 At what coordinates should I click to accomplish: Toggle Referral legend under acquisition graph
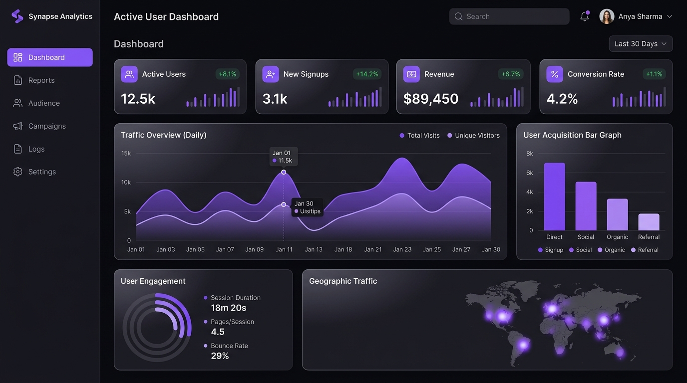(x=645, y=250)
